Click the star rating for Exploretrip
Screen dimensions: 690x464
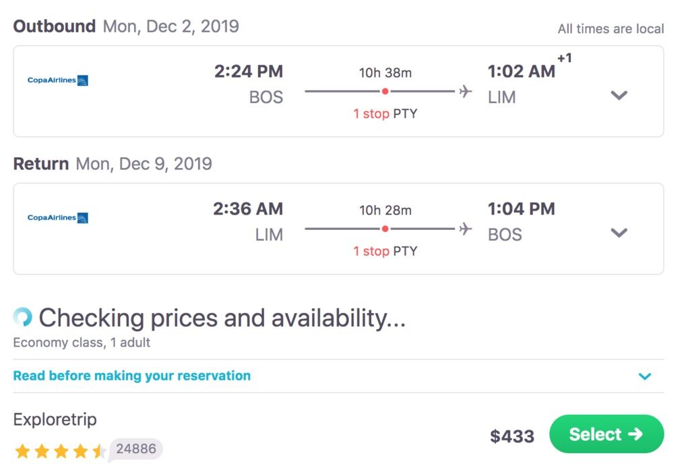[x=60, y=451]
